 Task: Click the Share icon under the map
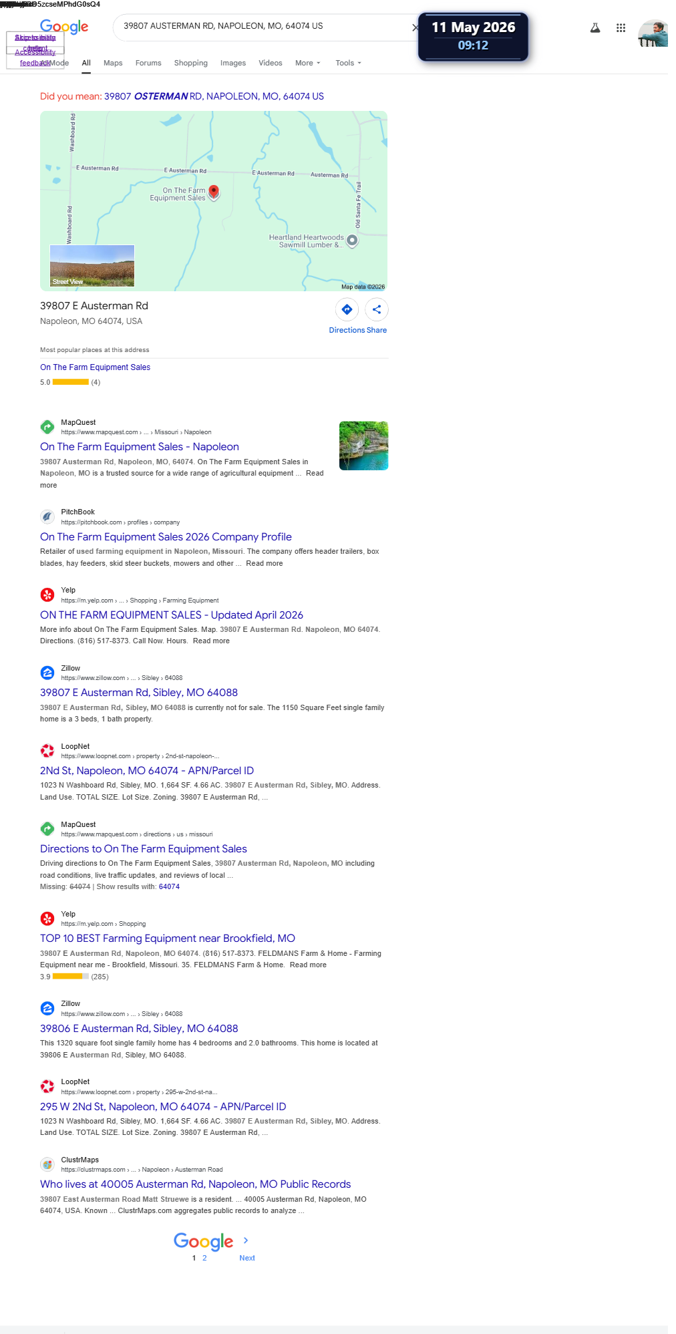click(x=377, y=309)
